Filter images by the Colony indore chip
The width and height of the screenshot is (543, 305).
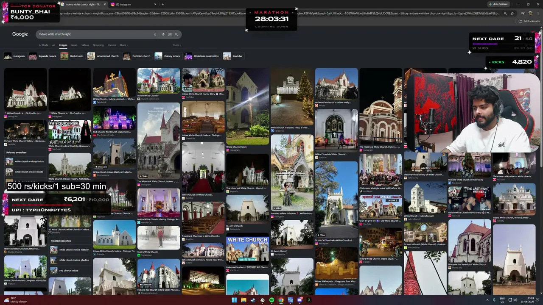(x=168, y=56)
